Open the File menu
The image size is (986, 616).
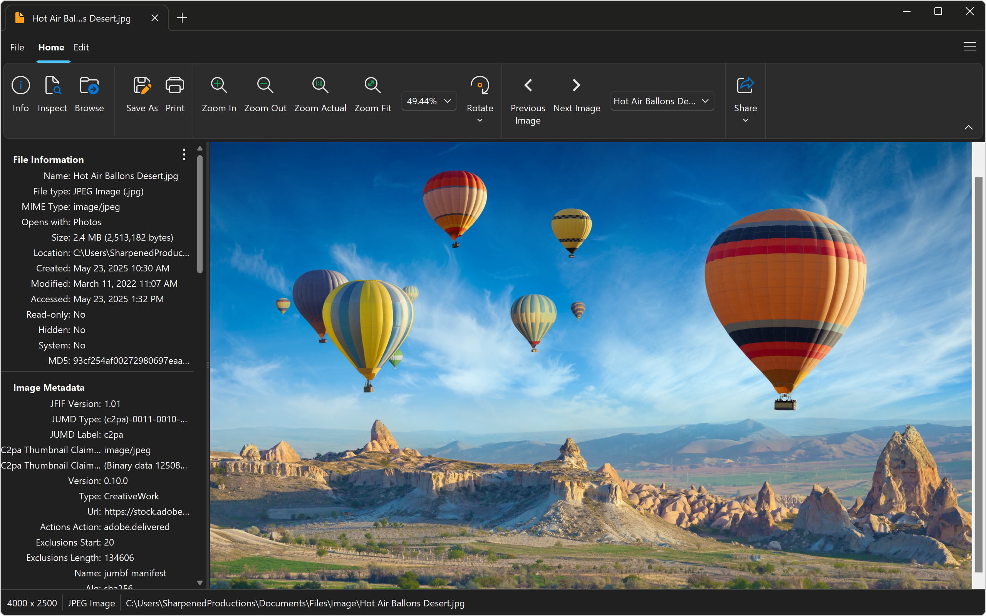coord(17,47)
